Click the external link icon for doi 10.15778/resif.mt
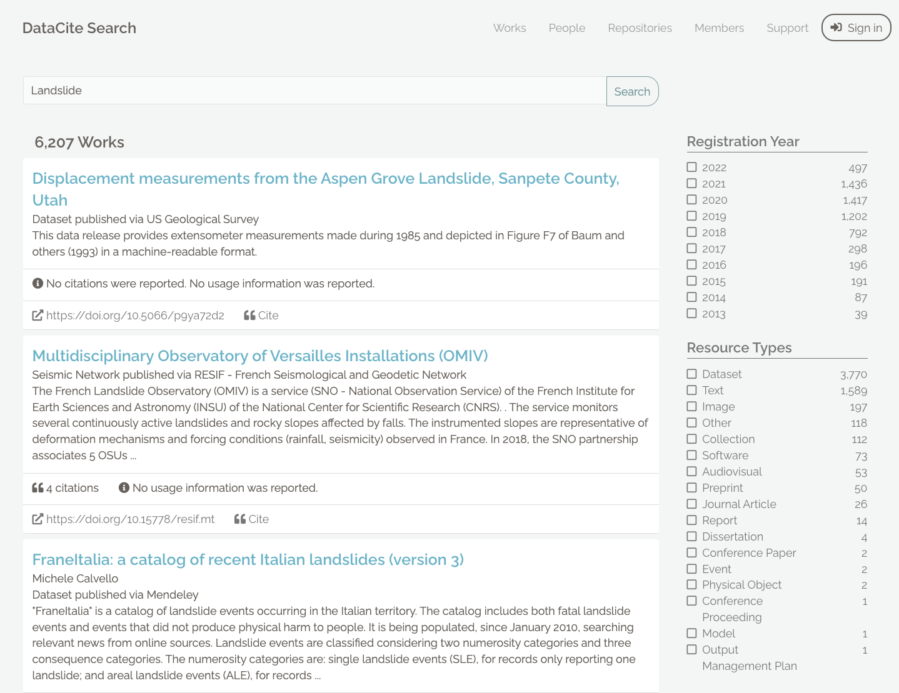899x693 pixels. click(x=38, y=519)
